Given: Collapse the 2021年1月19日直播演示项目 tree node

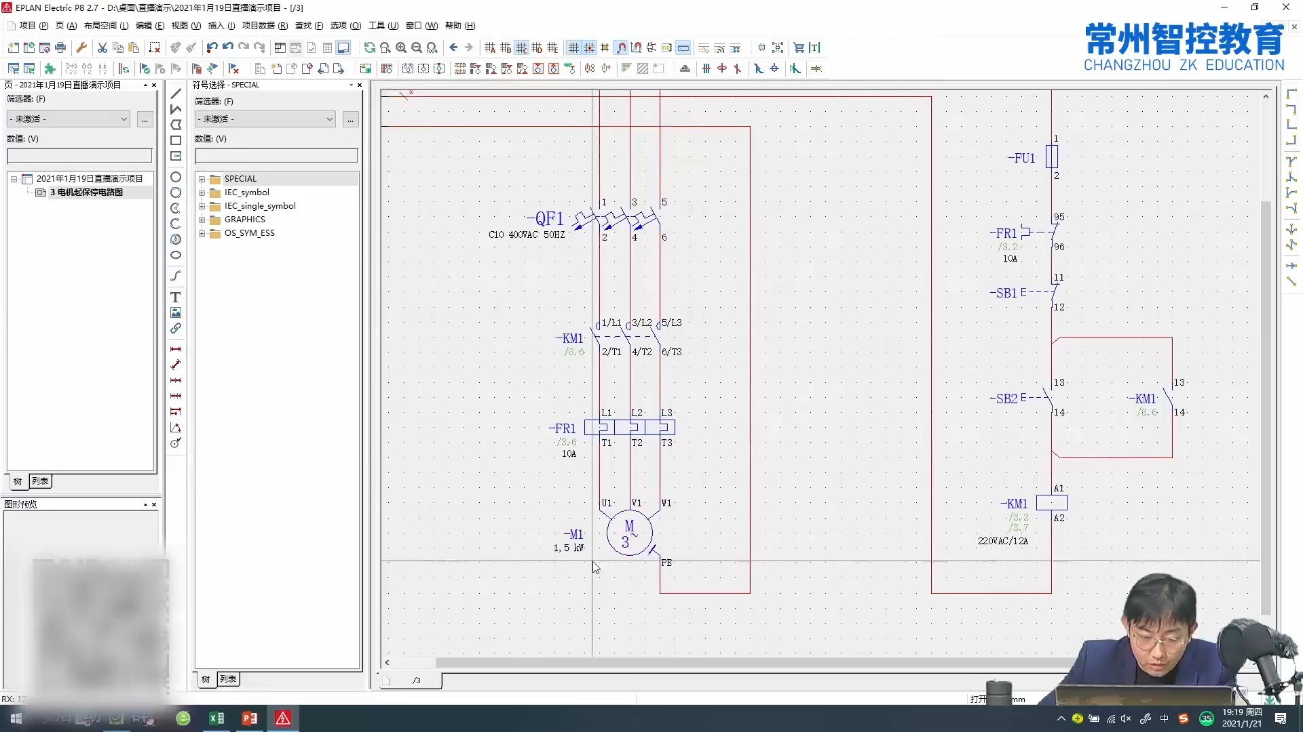Looking at the screenshot, I should click(14, 179).
